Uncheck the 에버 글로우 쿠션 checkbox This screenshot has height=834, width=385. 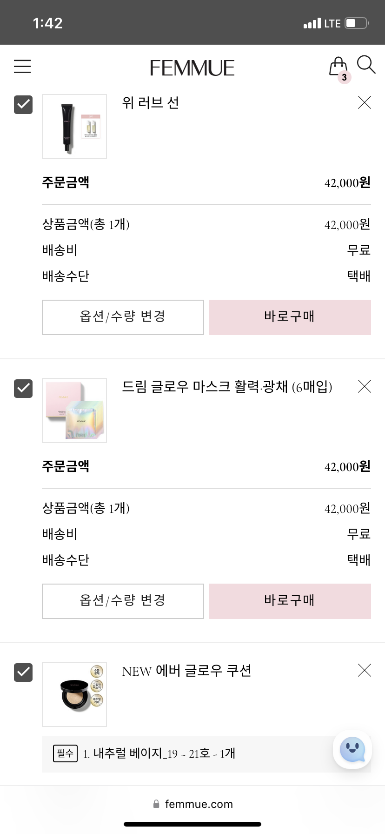(x=23, y=673)
